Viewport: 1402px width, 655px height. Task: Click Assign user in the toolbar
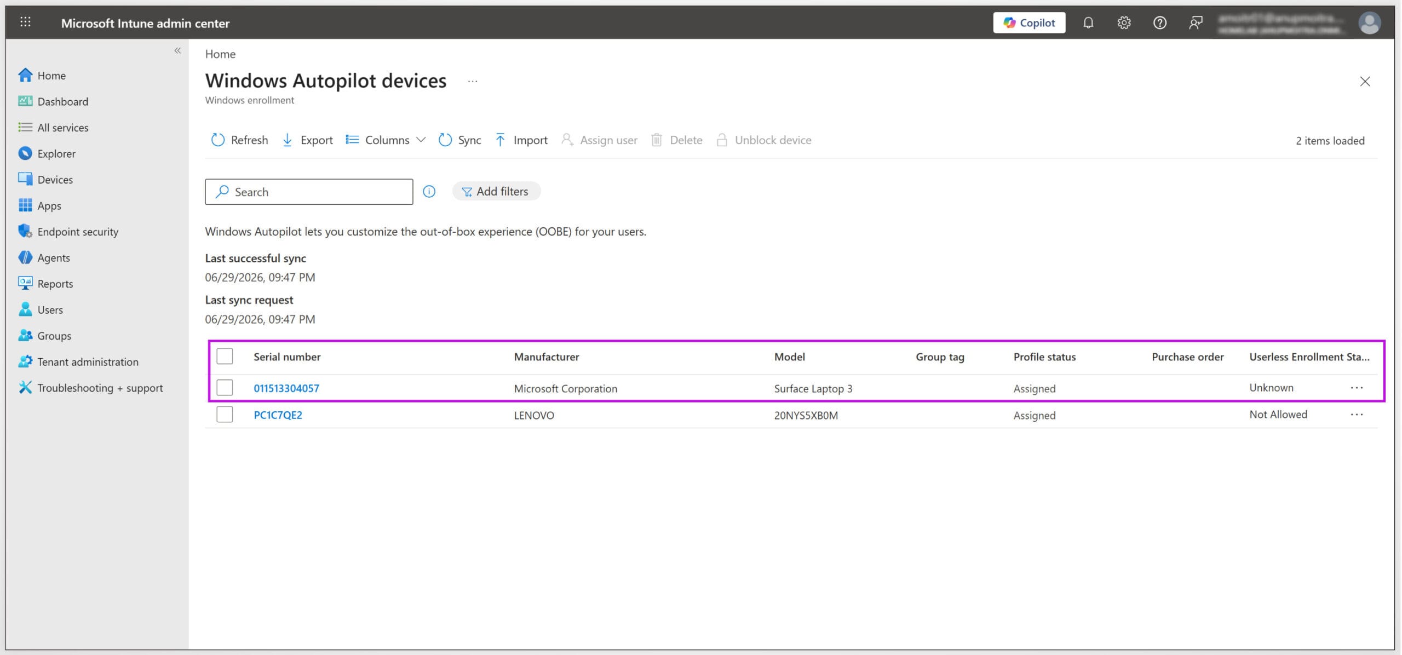click(x=599, y=140)
